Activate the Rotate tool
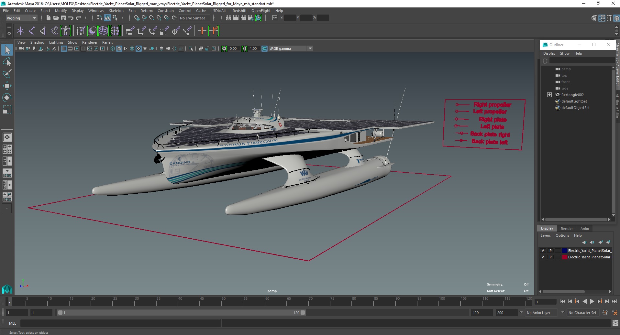This screenshot has height=335, width=620. (7, 97)
